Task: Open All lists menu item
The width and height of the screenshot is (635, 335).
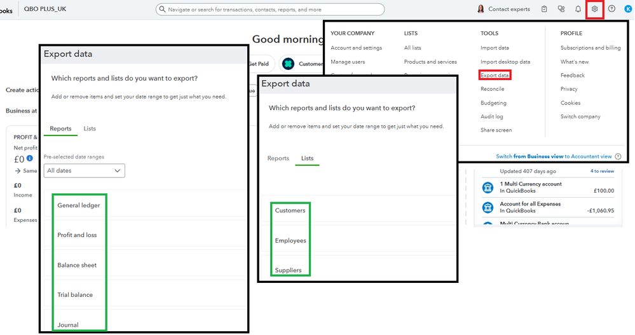Action: pos(413,48)
